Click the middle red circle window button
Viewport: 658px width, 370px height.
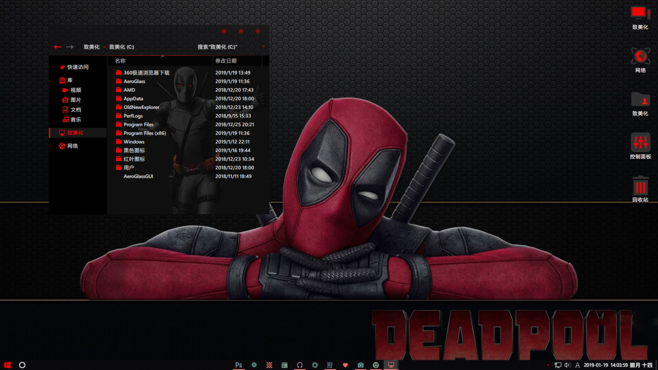click(241, 31)
